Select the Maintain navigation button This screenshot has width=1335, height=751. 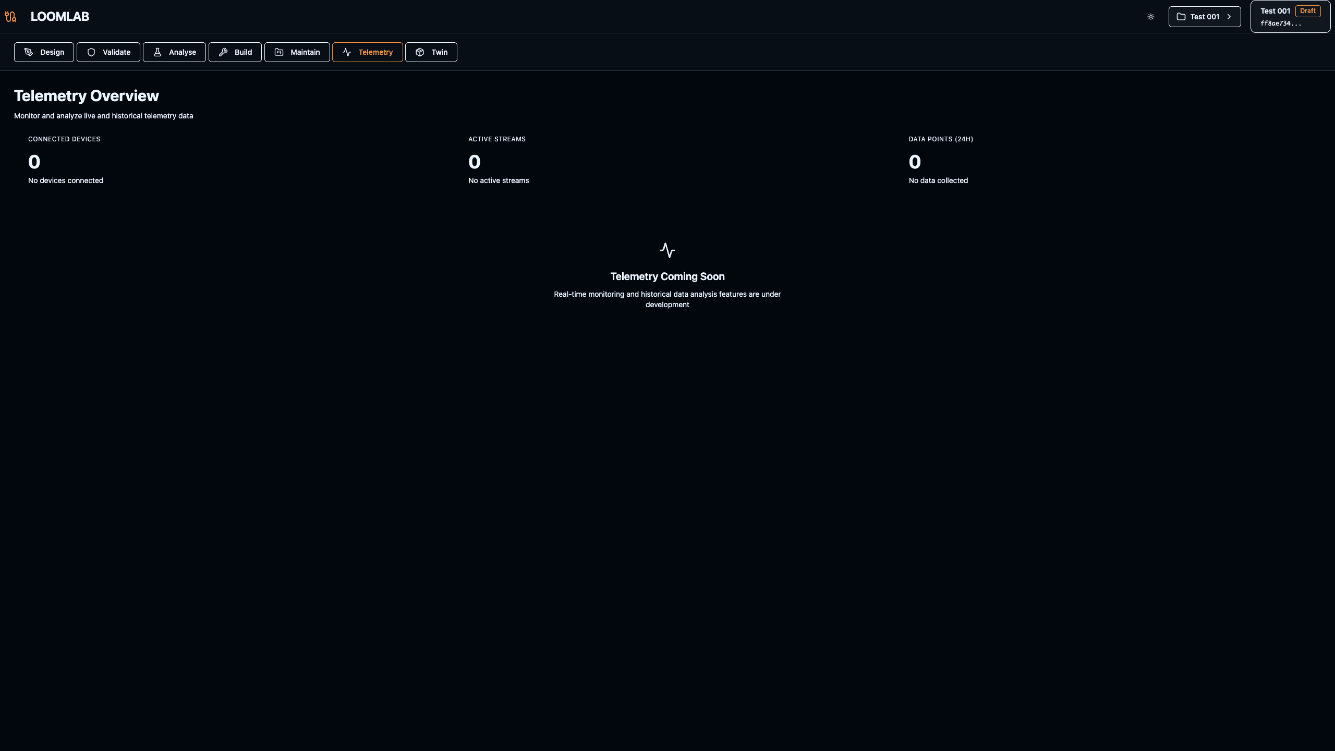click(297, 52)
